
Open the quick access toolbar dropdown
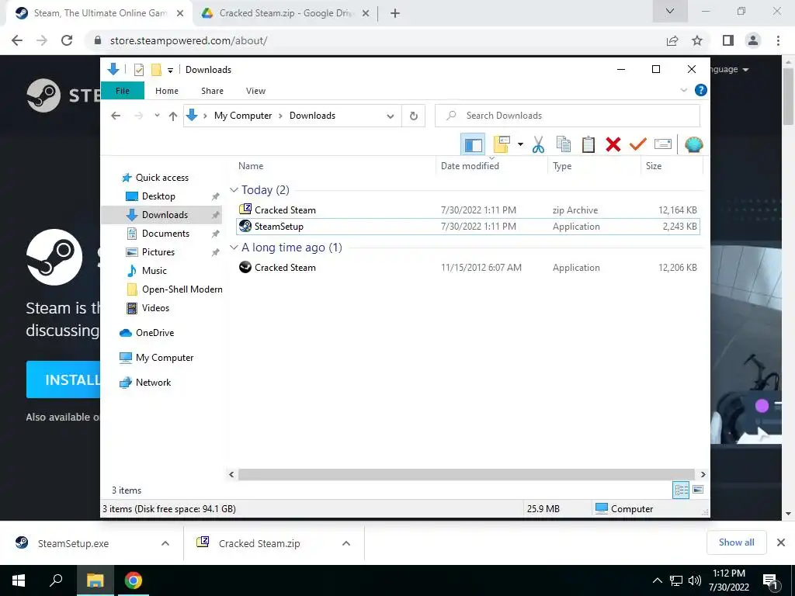(x=170, y=71)
